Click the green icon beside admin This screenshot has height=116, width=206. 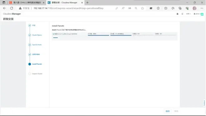coord(202,14)
